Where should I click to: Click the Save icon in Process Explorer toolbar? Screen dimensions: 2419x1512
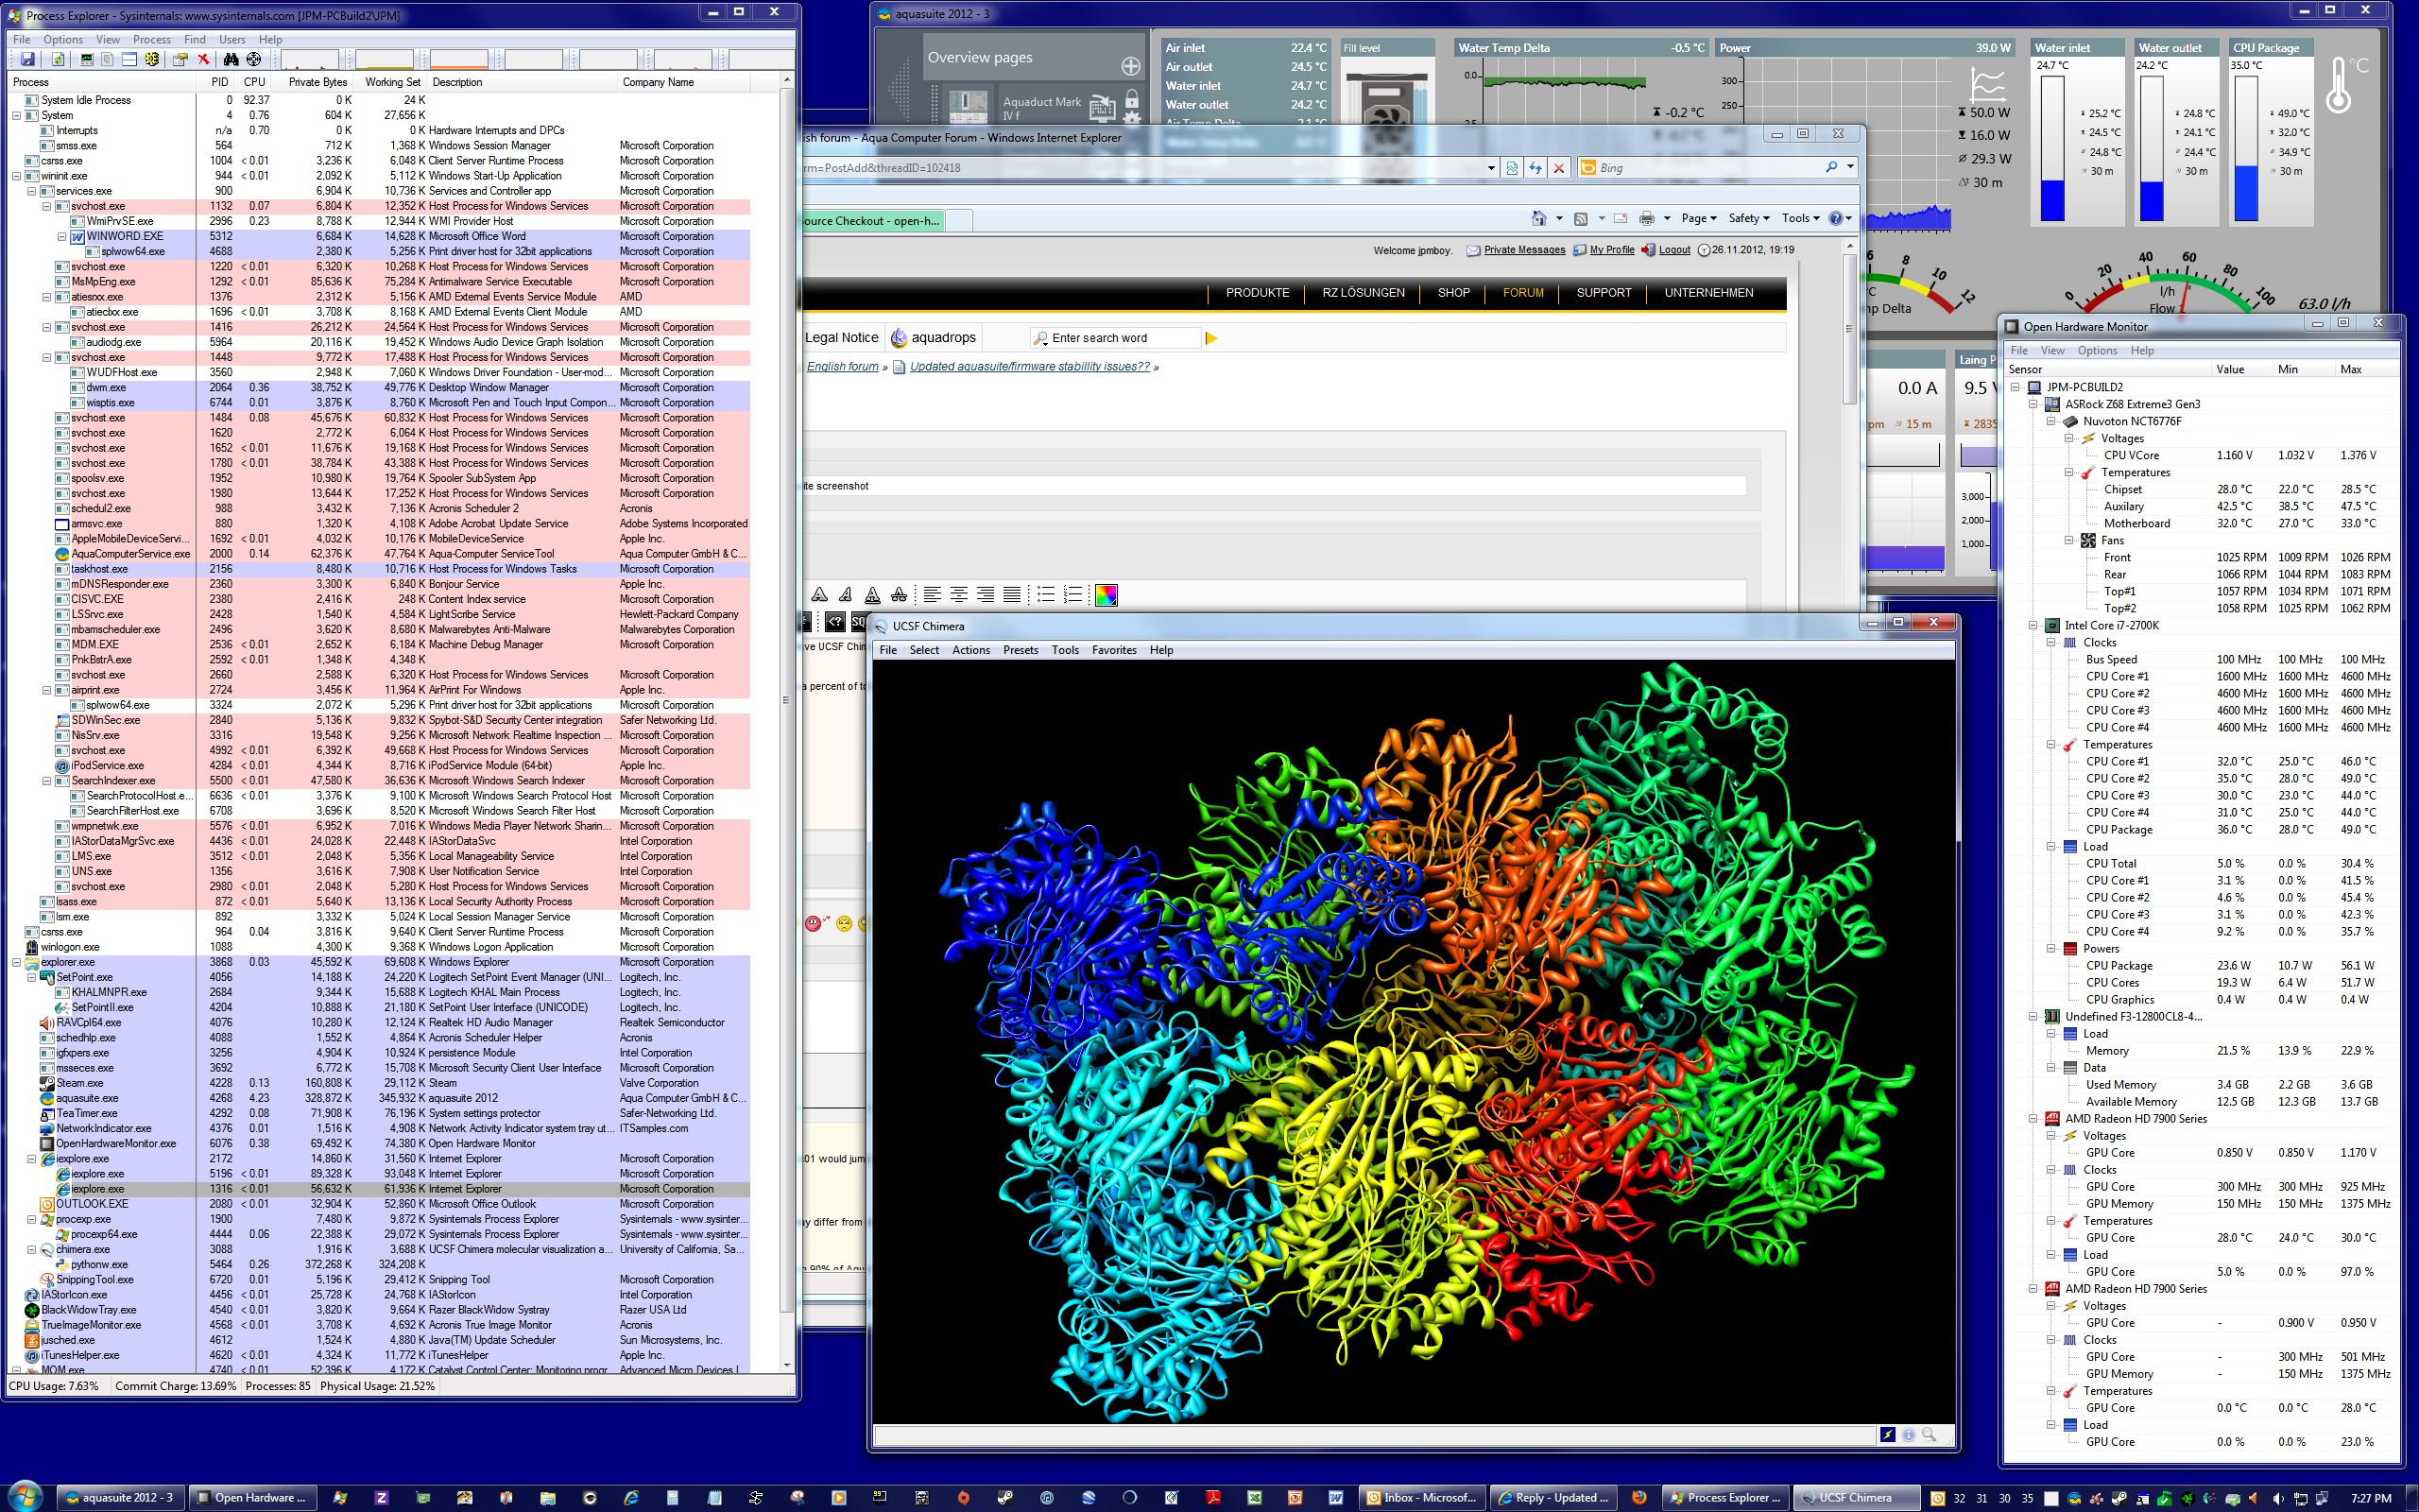pos(28,60)
